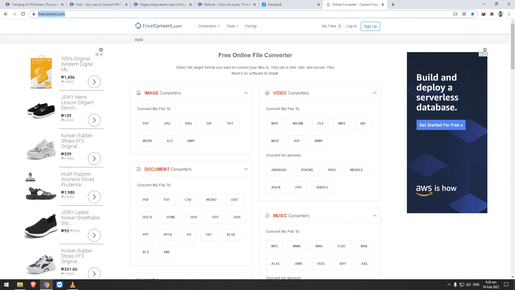
Task: Click the Log In link
Action: pyautogui.click(x=351, y=26)
